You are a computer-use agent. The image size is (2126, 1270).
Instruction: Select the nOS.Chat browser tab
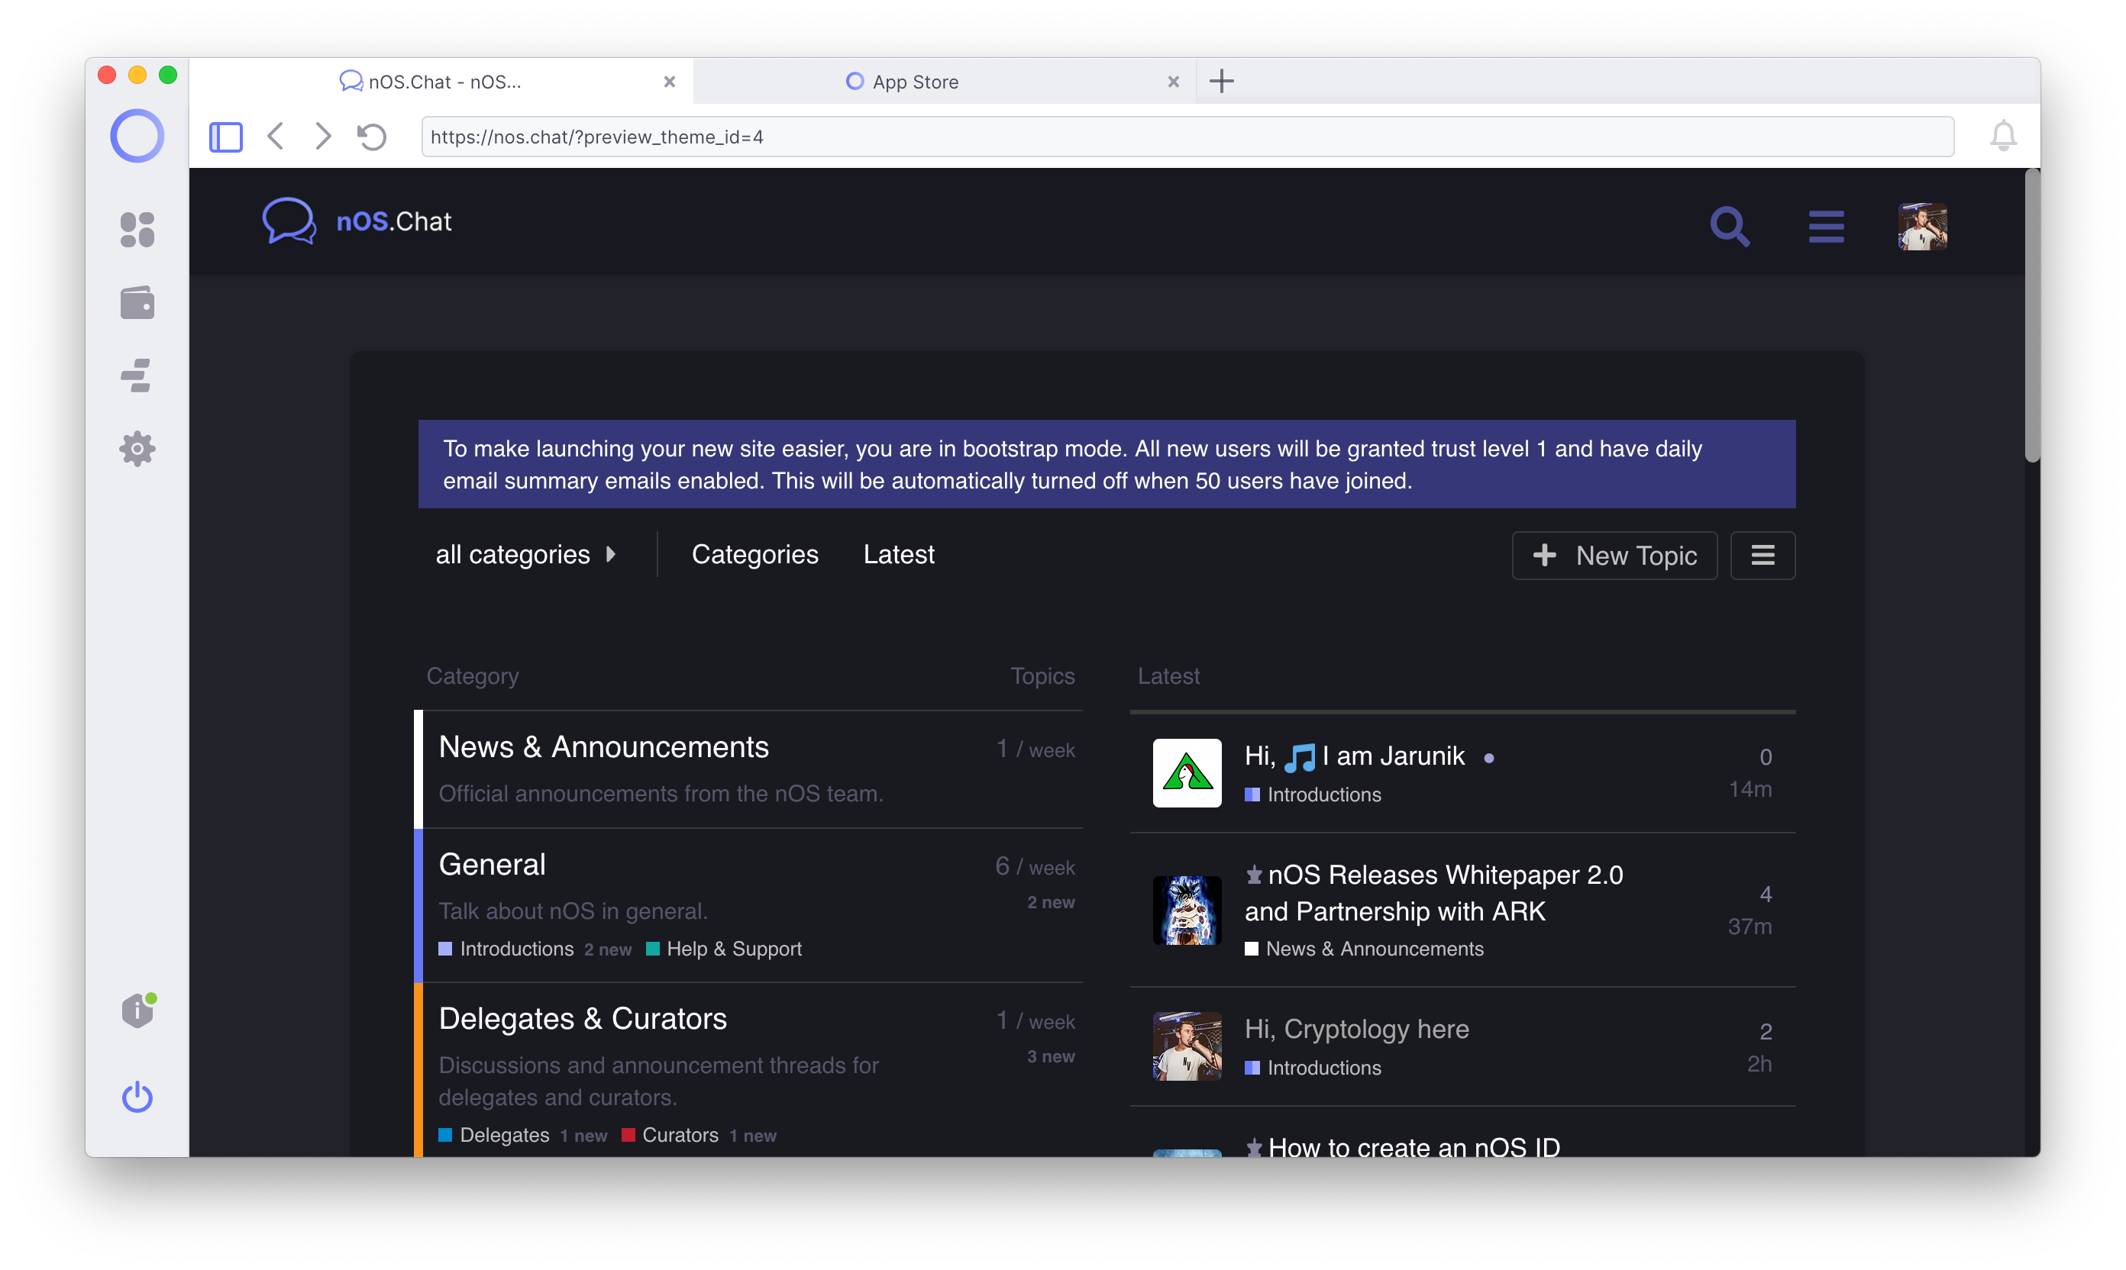point(441,82)
